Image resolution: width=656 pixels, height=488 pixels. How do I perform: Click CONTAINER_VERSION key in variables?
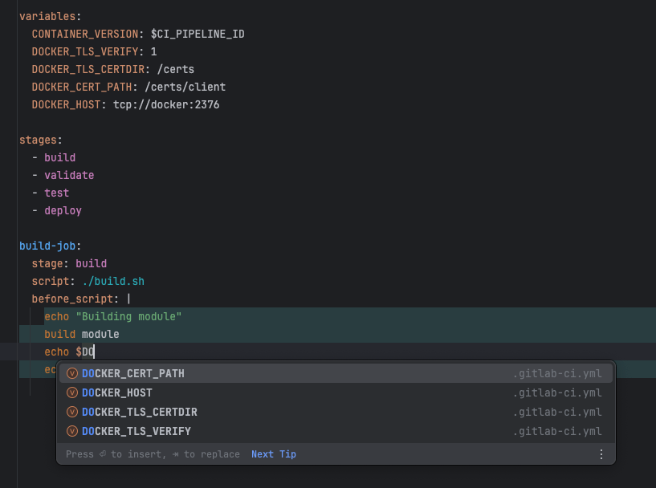pyautogui.click(x=85, y=34)
